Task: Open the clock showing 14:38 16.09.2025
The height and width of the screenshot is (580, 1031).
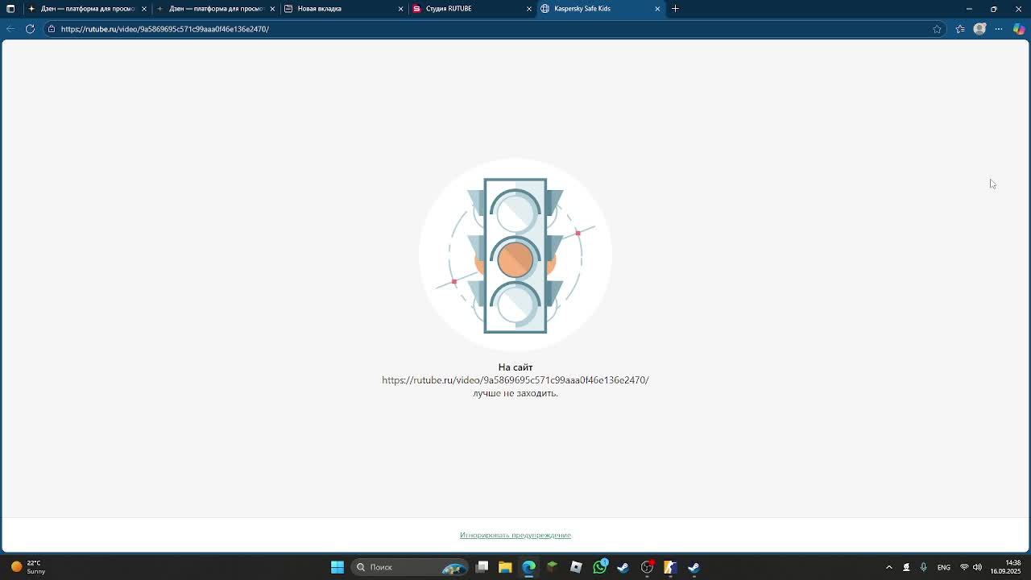Action: [1006, 567]
